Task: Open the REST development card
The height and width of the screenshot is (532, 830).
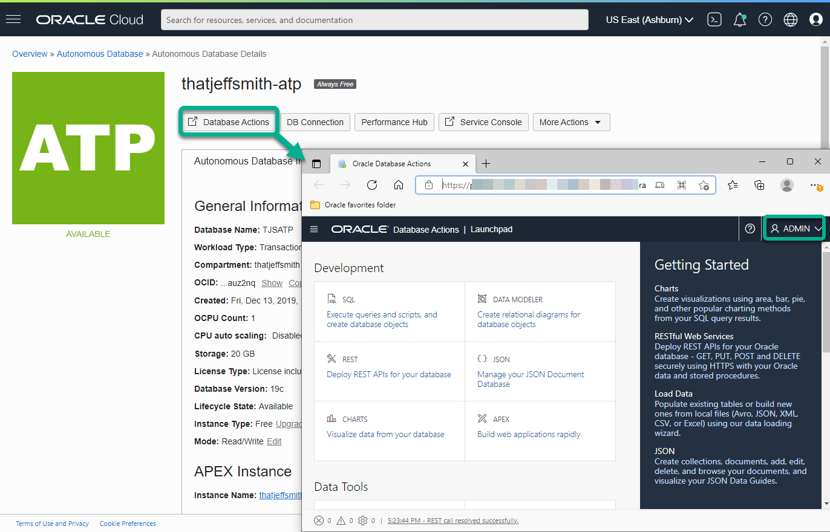Action: point(390,371)
